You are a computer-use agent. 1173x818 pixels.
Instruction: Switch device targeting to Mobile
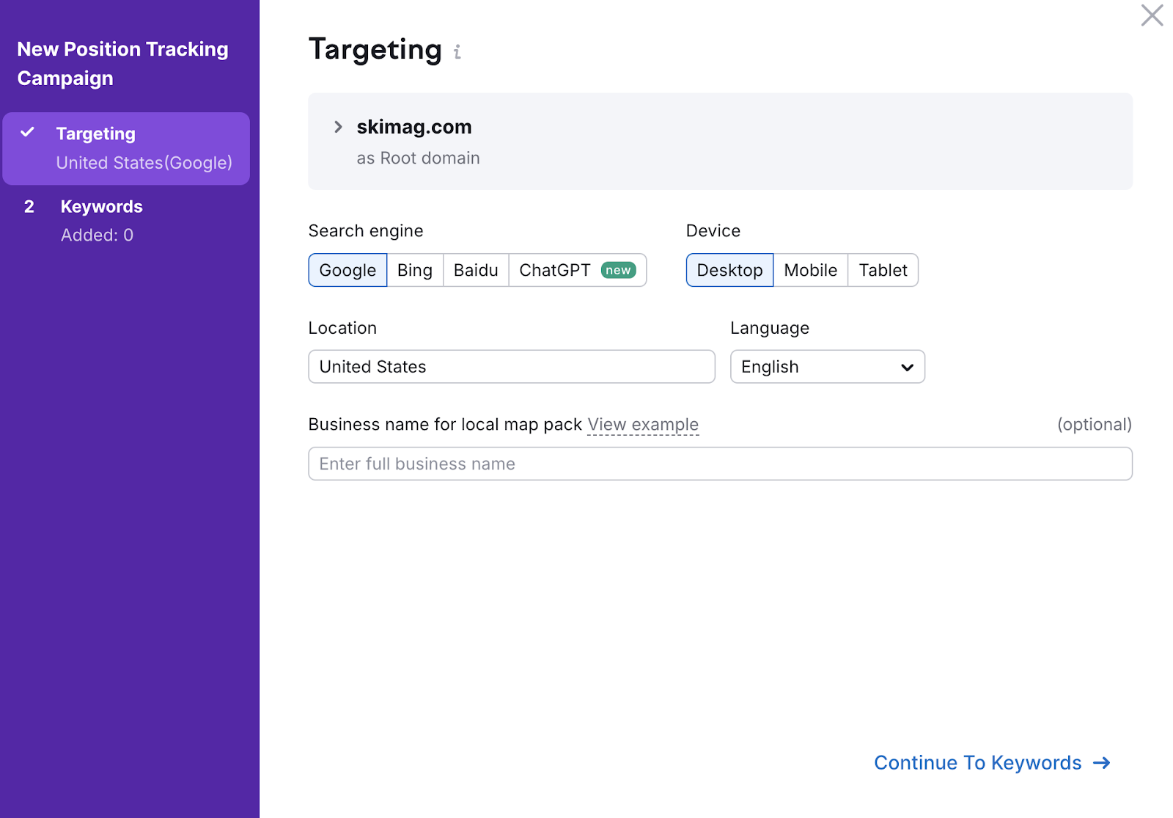tap(810, 269)
